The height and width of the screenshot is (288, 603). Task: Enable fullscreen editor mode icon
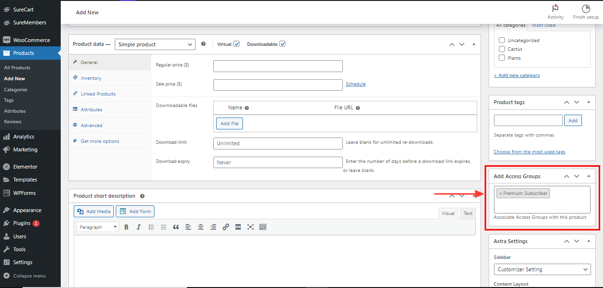click(250, 227)
